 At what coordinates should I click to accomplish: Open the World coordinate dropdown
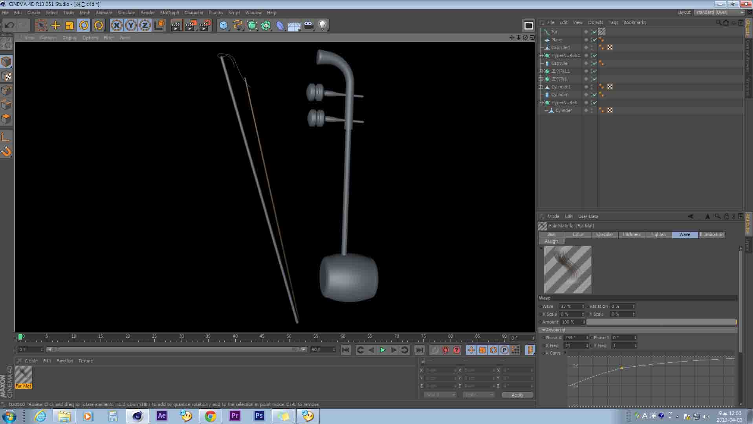(440, 395)
